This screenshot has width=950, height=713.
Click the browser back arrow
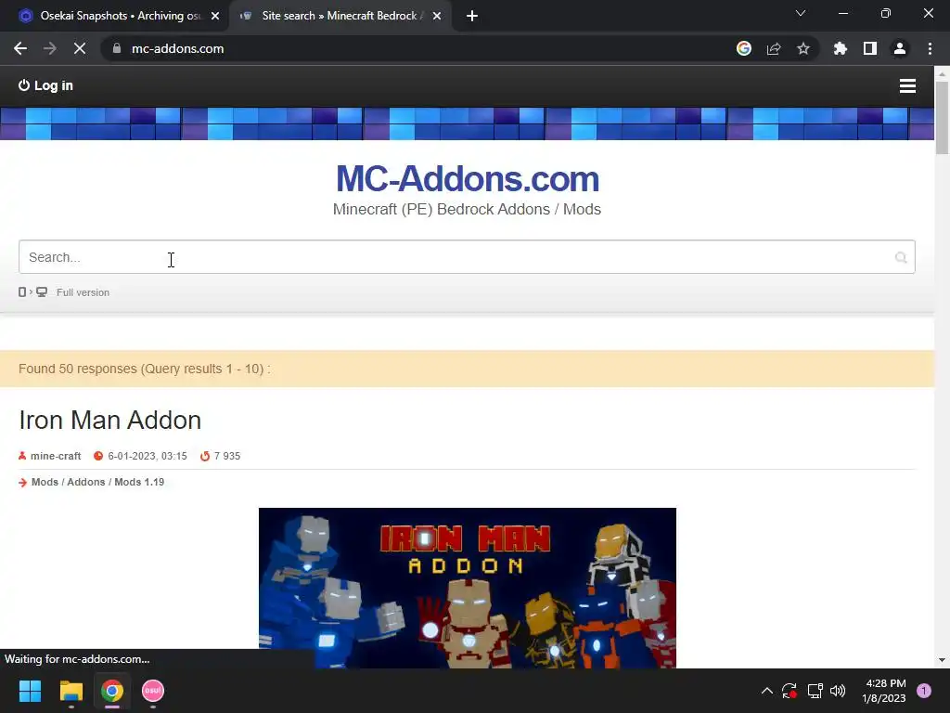pyautogui.click(x=20, y=48)
